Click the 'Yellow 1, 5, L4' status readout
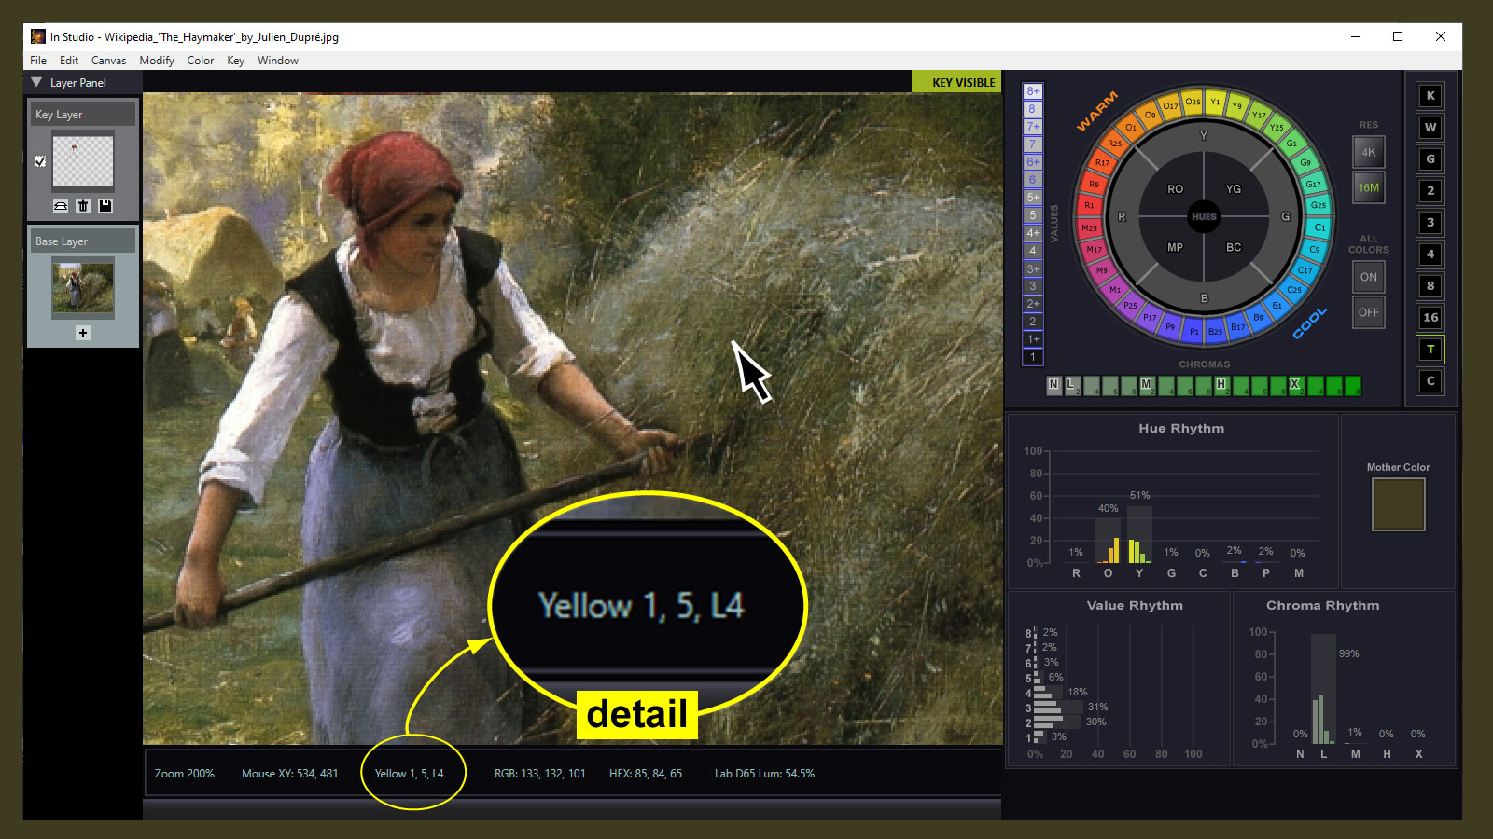 410,774
